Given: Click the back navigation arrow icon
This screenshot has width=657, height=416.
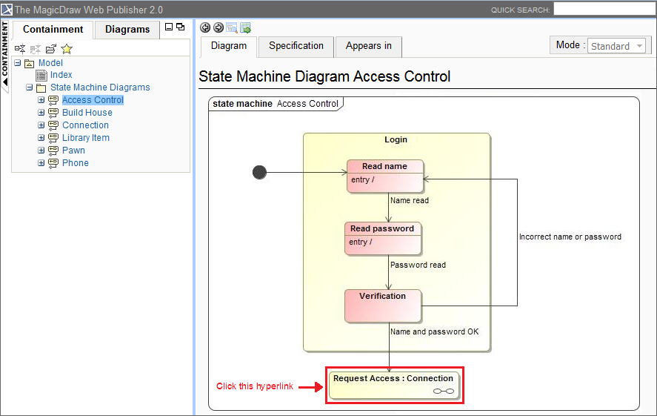Looking at the screenshot, I should tap(206, 27).
